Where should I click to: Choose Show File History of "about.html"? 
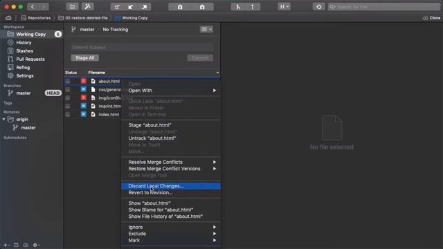(171, 216)
